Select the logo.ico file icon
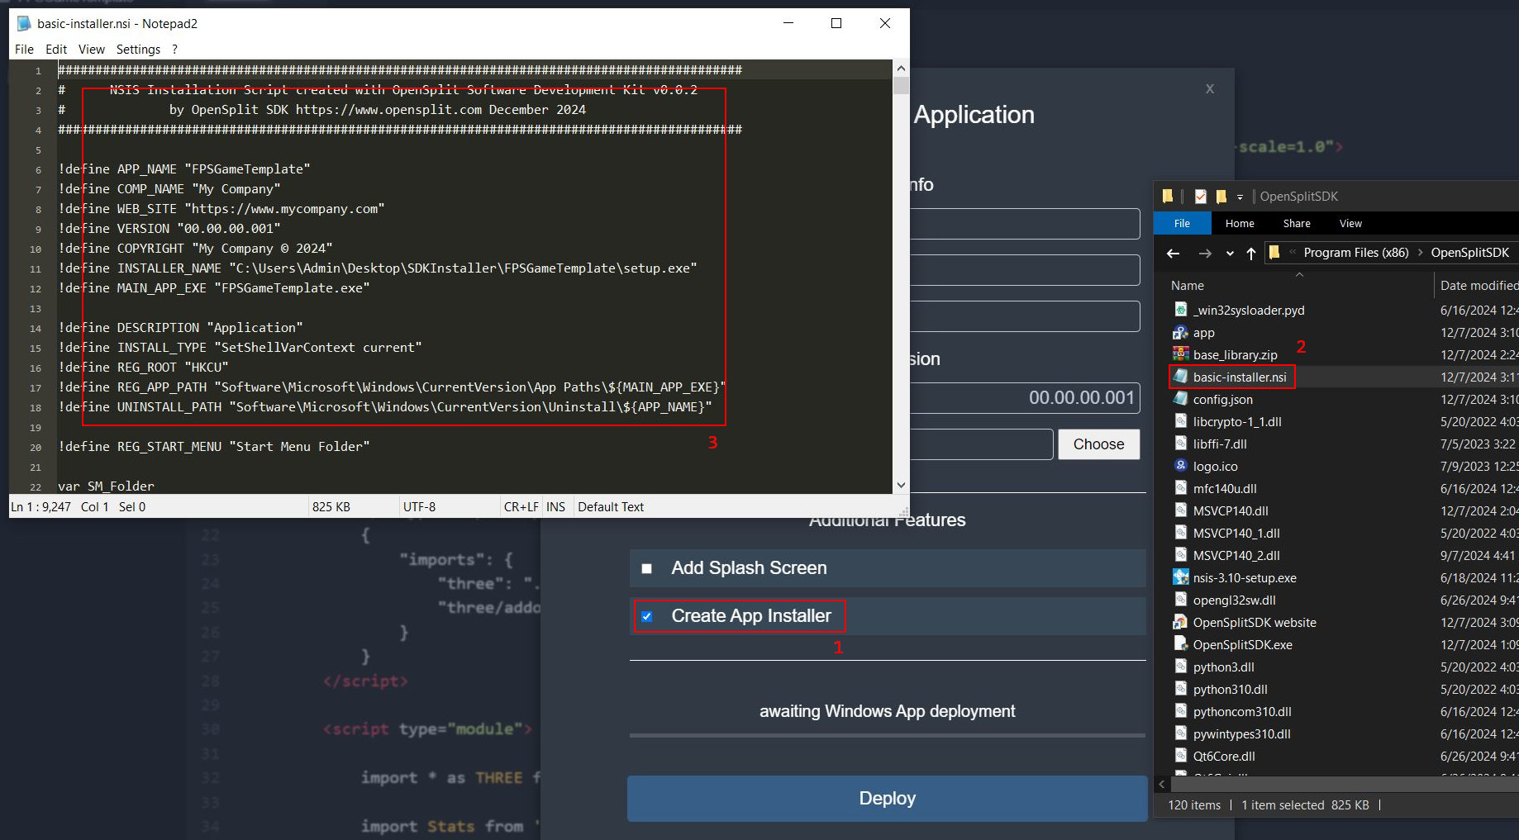The image size is (1519, 840). click(1181, 466)
